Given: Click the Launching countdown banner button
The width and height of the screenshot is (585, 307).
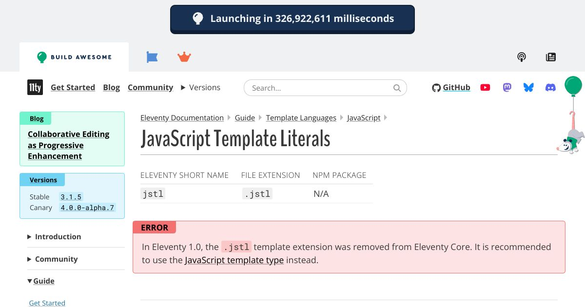Looking at the screenshot, I should [x=292, y=19].
